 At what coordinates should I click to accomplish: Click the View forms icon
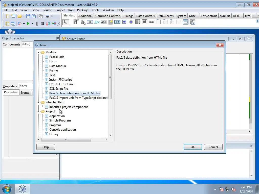click(13, 24)
